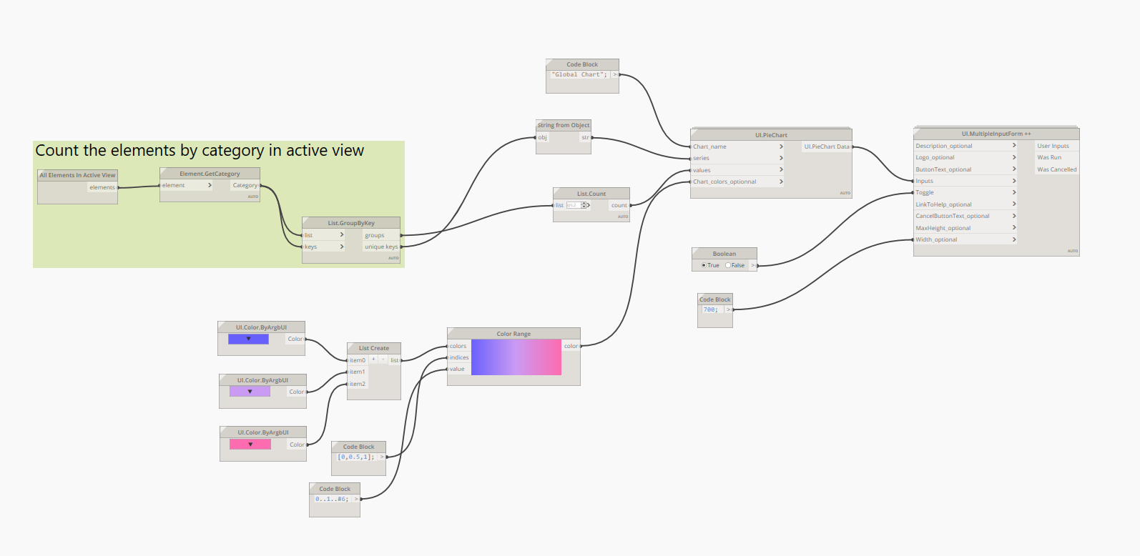Click the Boolean node output arrow

[x=752, y=265]
